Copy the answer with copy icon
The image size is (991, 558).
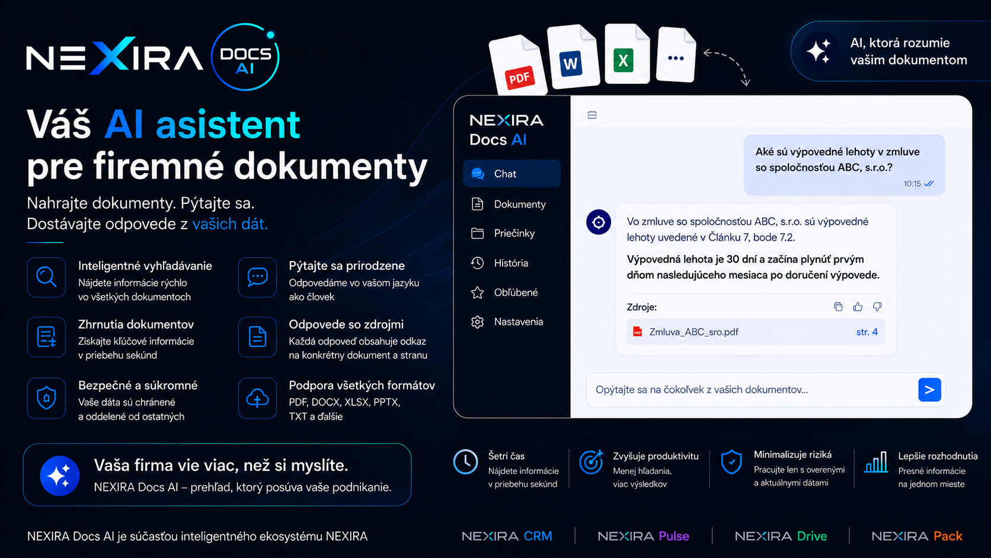pos(838,307)
